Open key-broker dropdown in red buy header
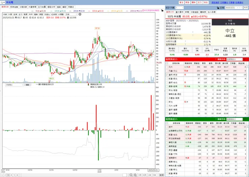 point(235,59)
